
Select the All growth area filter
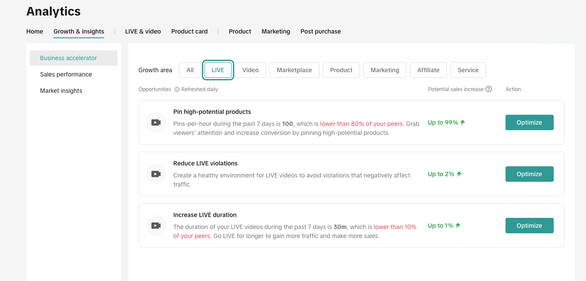[x=190, y=70]
